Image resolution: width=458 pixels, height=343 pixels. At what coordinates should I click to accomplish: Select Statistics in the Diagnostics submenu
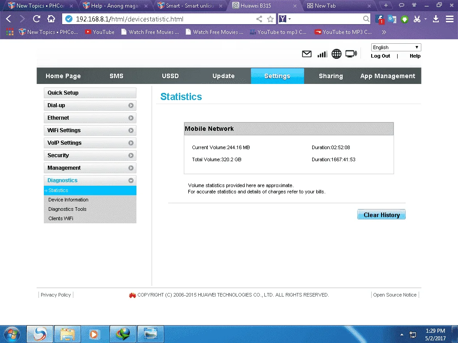(90, 190)
